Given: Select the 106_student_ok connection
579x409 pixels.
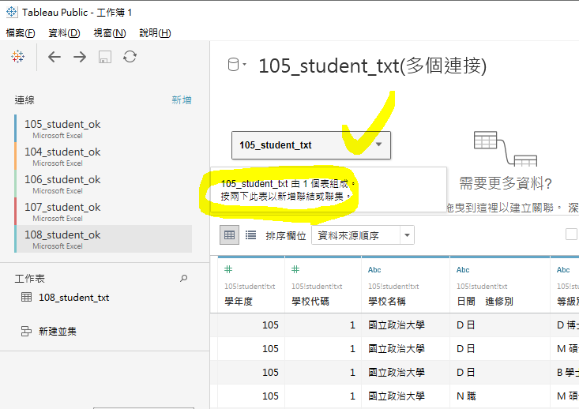Looking at the screenshot, I should coord(103,184).
